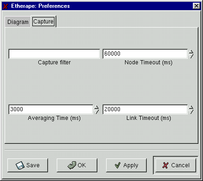Click the green checkmark Apply icon
The image size is (203, 181).
(118, 165)
